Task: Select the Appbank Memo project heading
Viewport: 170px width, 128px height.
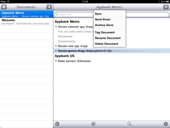Action: pyautogui.click(x=67, y=22)
